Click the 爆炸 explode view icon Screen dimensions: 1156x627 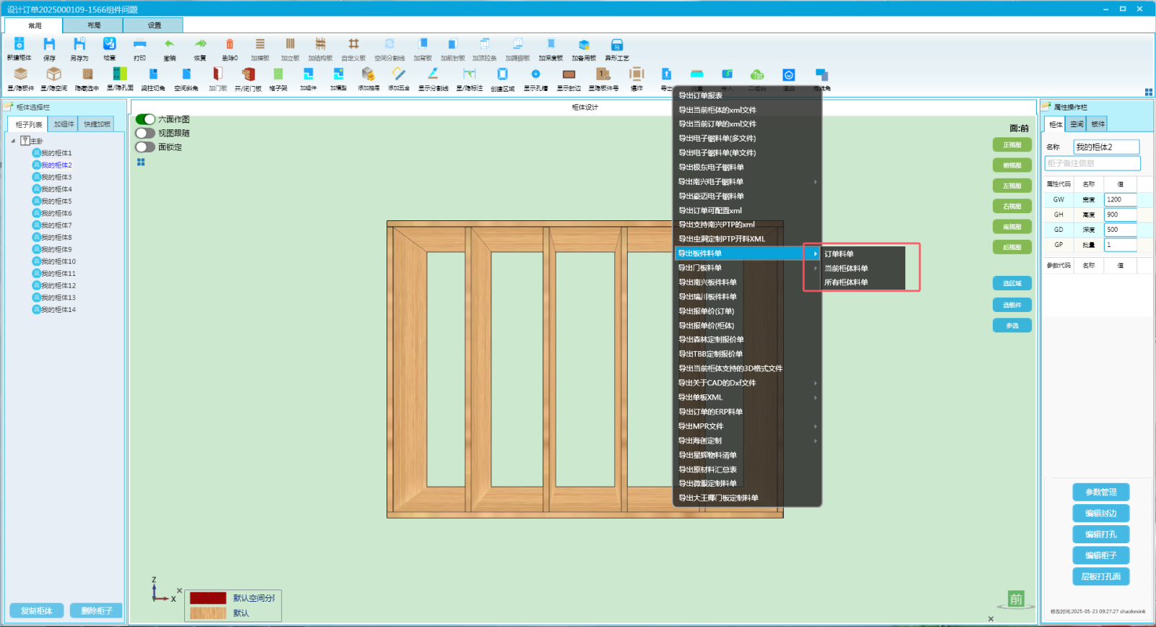click(637, 74)
